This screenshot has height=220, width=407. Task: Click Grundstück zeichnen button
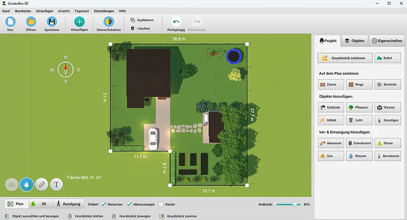tap(345, 58)
